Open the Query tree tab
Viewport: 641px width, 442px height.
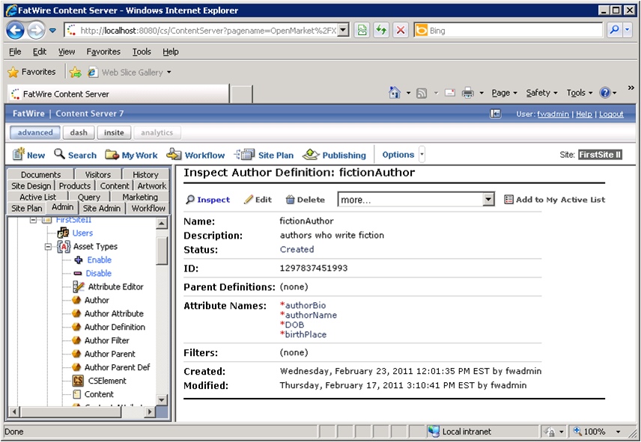click(x=88, y=197)
